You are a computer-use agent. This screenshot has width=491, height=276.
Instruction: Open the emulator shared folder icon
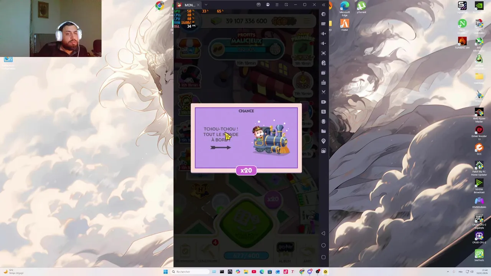(323, 131)
